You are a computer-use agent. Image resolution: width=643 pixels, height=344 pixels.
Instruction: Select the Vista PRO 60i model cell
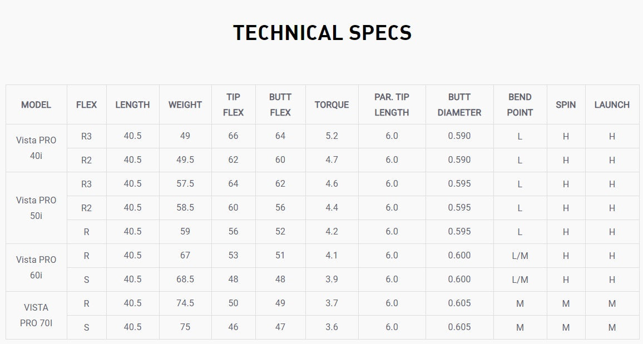pyautogui.click(x=36, y=267)
